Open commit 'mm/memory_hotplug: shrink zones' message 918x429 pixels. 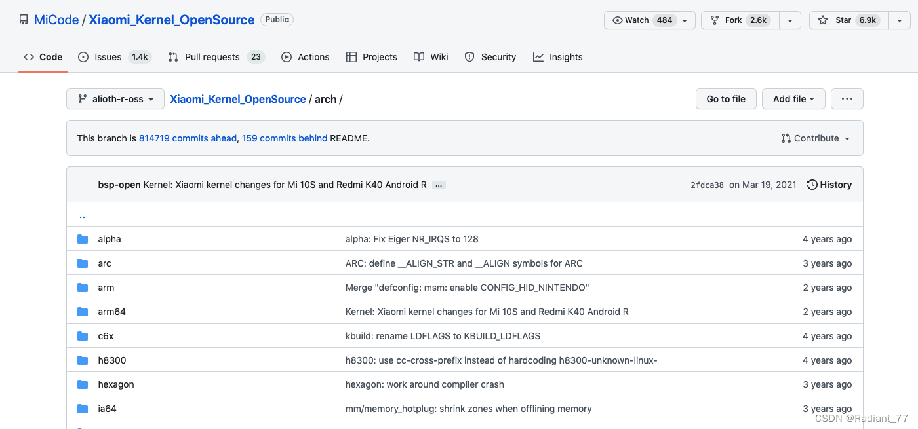(x=469, y=409)
